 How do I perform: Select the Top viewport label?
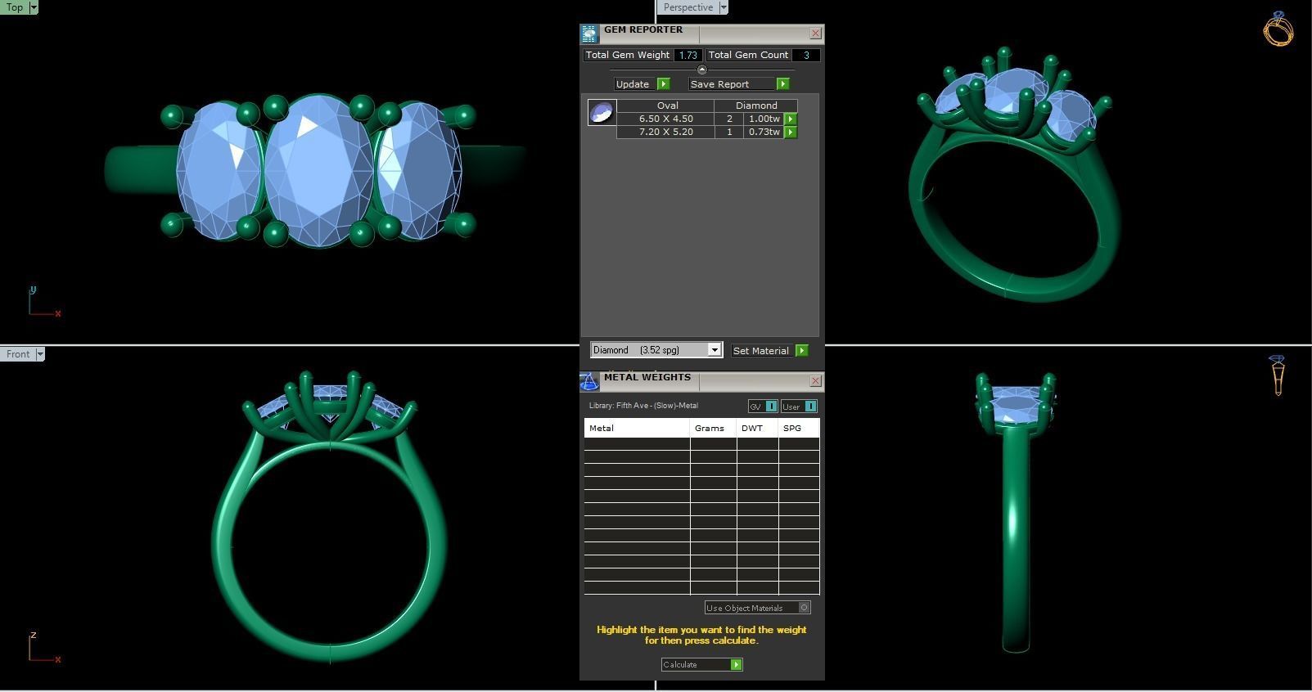pyautogui.click(x=15, y=7)
